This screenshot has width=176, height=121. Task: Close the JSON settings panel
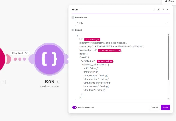168,10
